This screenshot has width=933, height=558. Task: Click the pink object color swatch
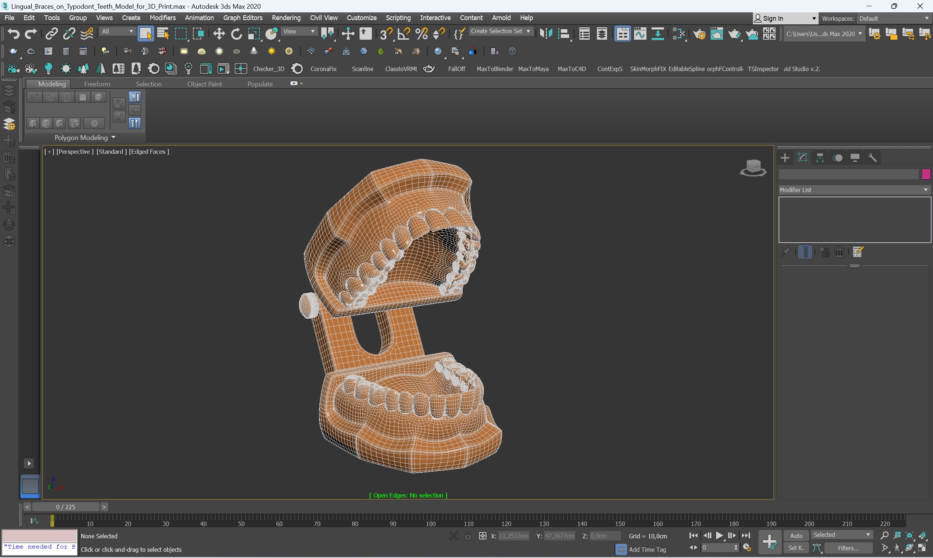coord(926,174)
